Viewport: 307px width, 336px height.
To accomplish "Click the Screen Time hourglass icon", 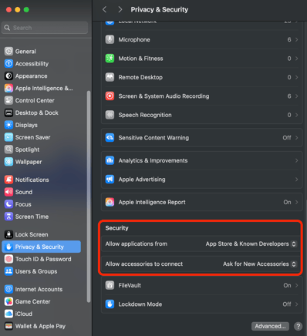I will click(8, 217).
